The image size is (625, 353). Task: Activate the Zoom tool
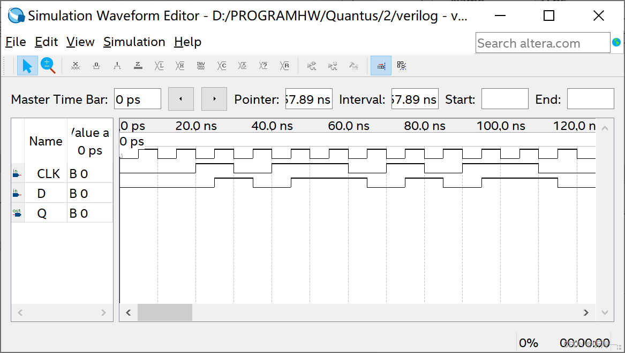(48, 65)
